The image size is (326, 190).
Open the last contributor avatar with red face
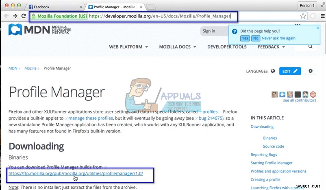point(313,94)
